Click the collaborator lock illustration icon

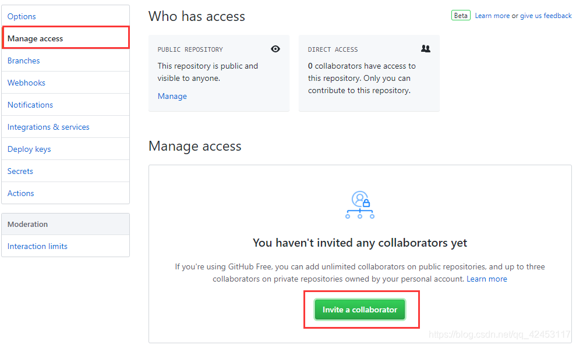point(360,205)
